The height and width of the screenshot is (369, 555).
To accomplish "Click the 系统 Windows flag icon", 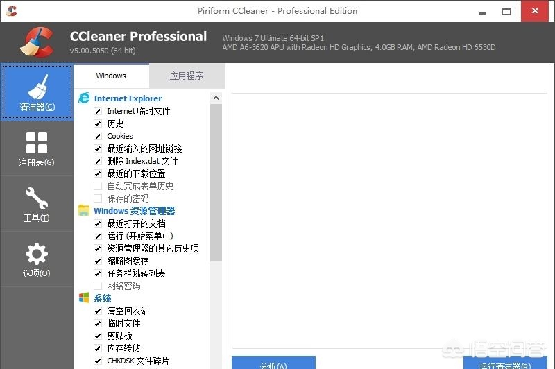I will pos(84,298).
